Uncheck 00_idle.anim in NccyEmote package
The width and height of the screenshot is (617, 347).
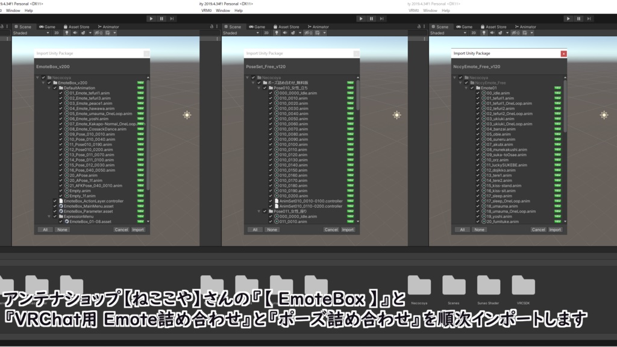pyautogui.click(x=477, y=93)
